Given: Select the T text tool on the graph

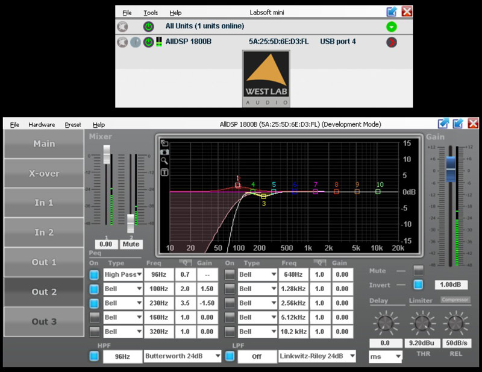Looking at the screenshot, I should 164,172.
